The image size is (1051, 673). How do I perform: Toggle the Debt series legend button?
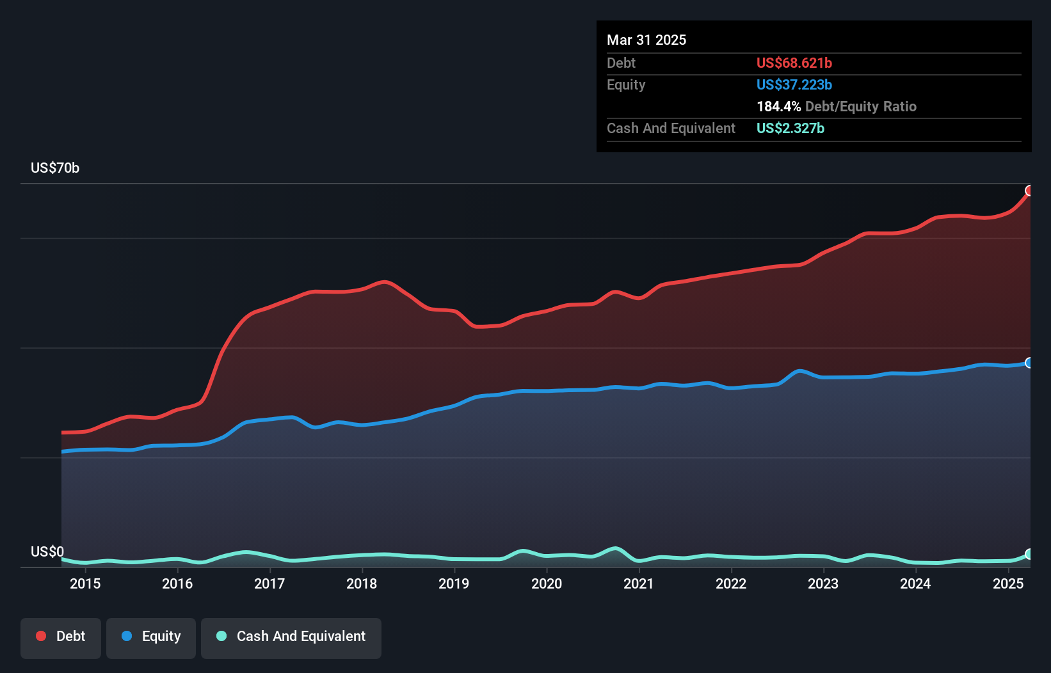(61, 637)
